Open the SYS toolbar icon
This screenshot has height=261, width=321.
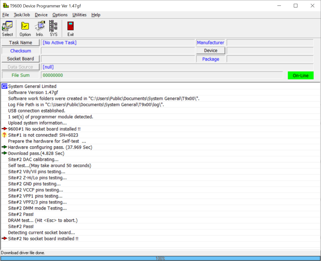(53, 29)
